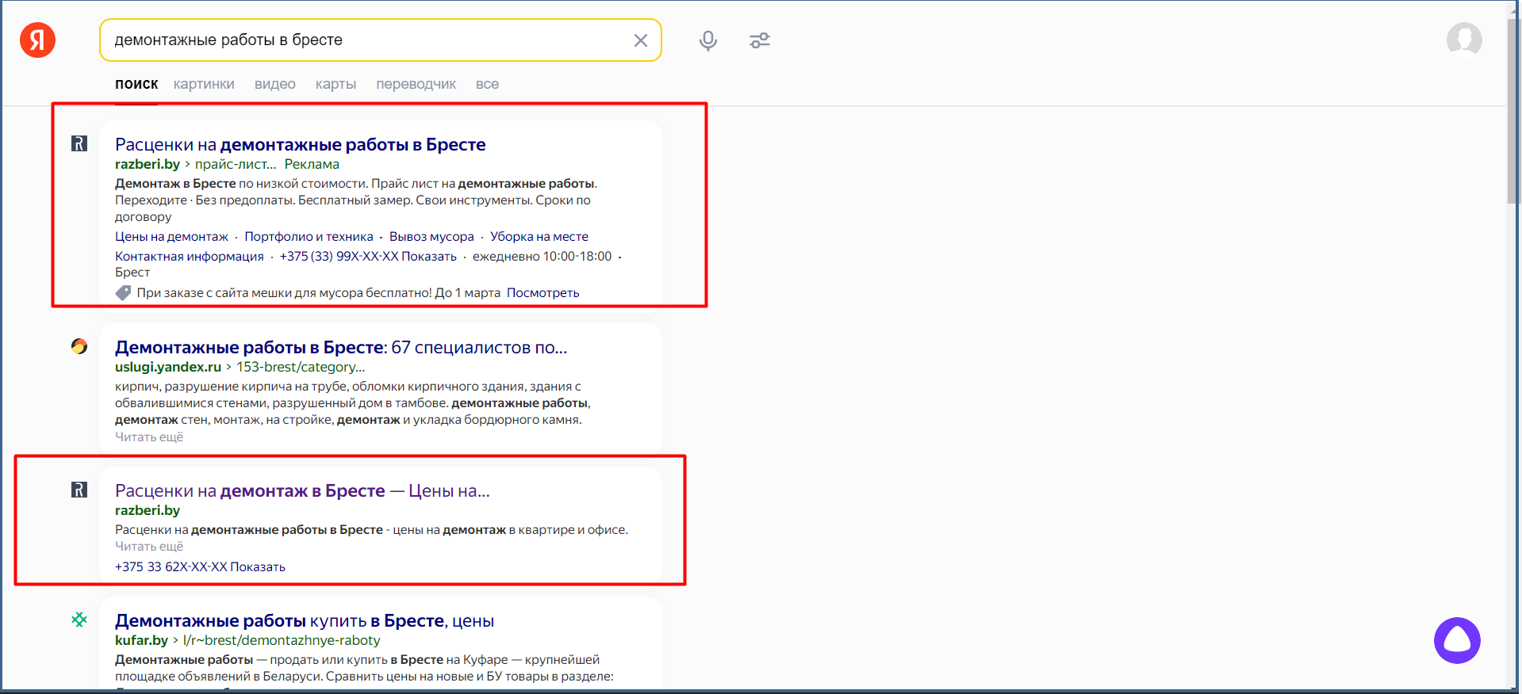Viewport: 1522px width, 694px height.
Task: Open the переводчик tab
Action: click(416, 84)
